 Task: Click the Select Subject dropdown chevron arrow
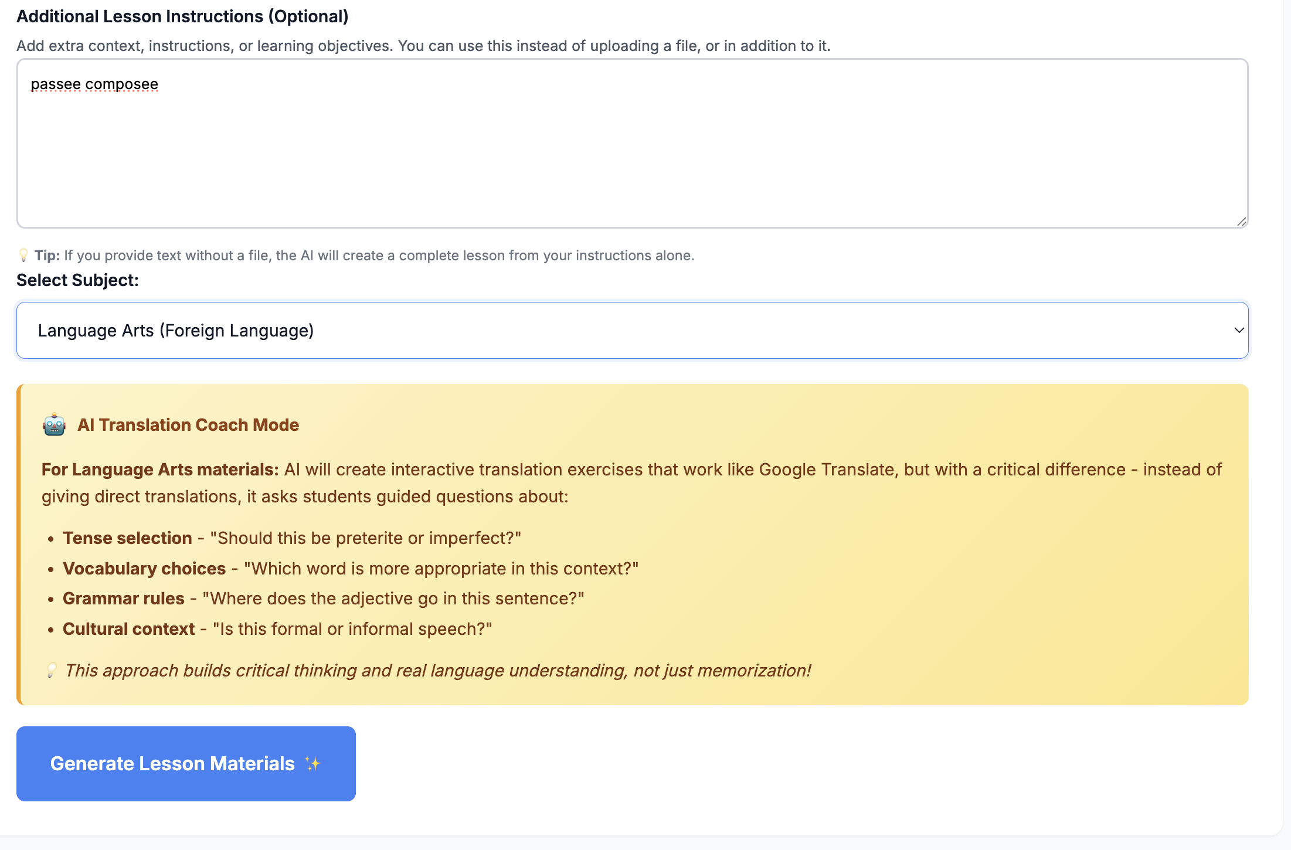[x=1238, y=331]
